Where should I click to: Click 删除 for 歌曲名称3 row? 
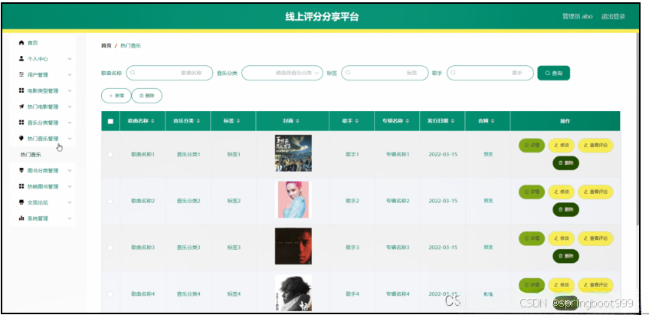pos(565,256)
